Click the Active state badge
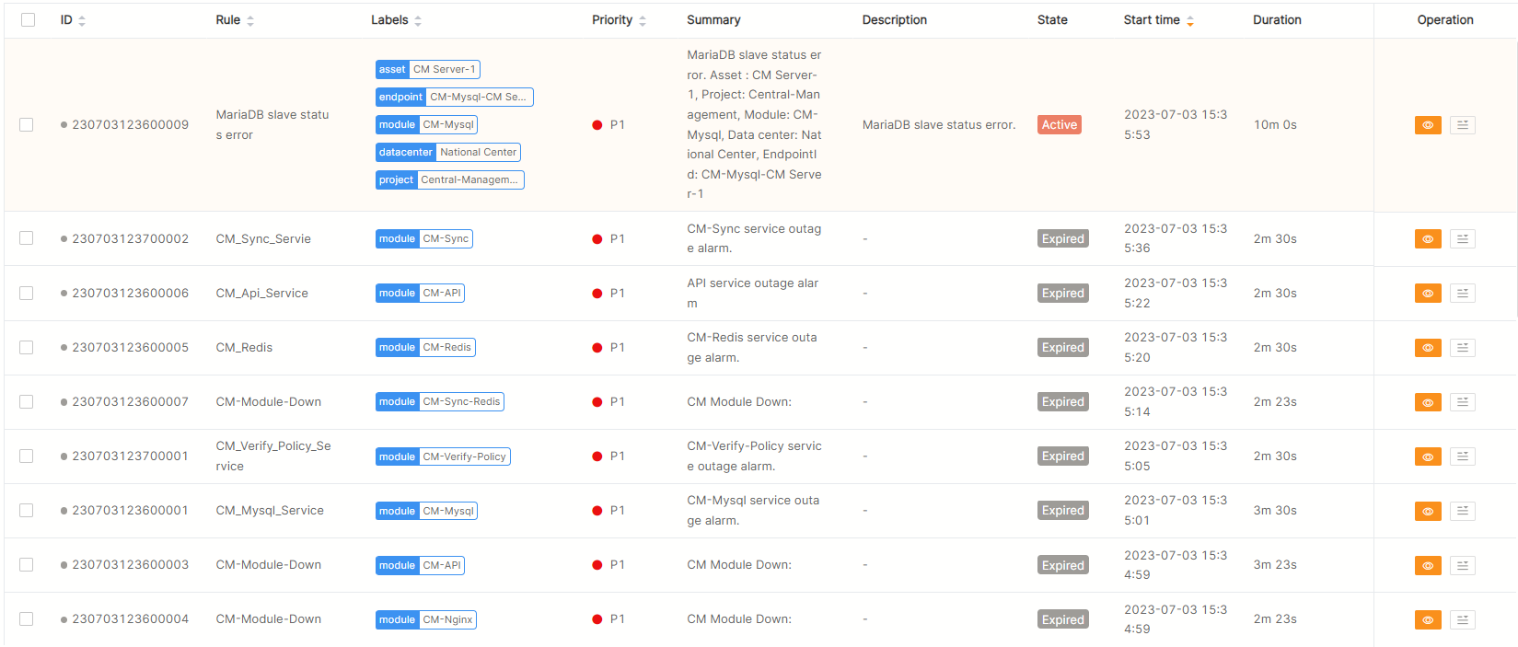Screen dimensions: 1518x647 click(1059, 125)
